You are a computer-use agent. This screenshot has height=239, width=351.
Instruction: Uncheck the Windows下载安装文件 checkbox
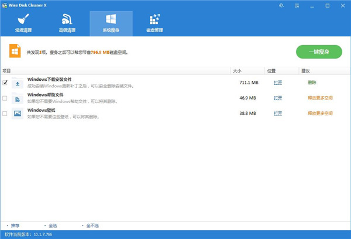5,83
